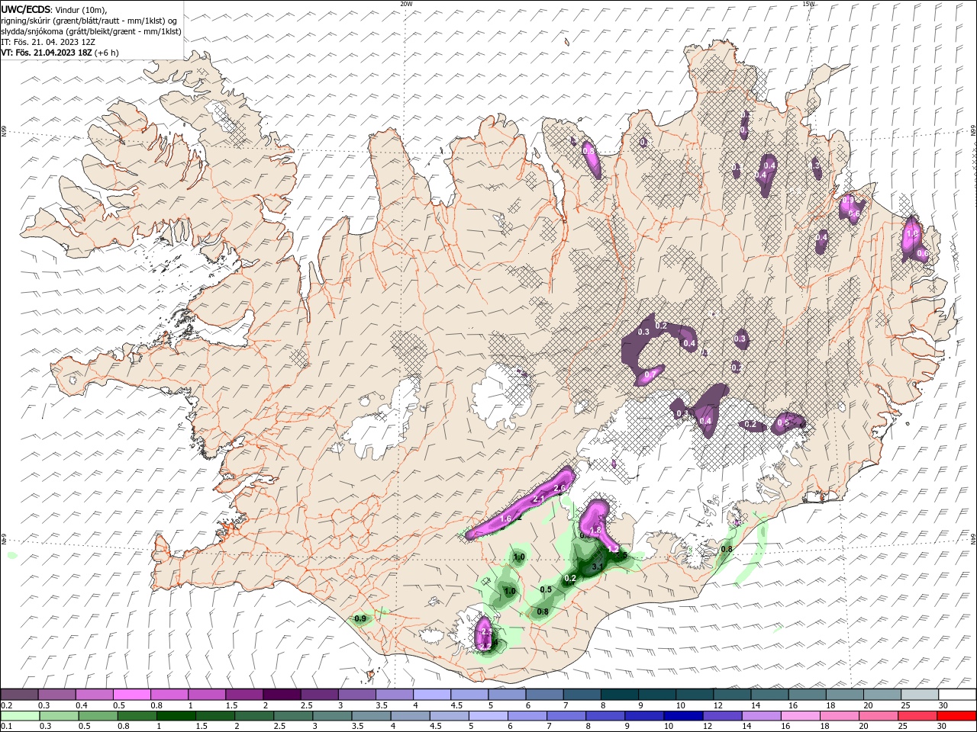Click the 0.9 rain value near the southwest coast
Viewport: 977px width, 732px height.
click(x=360, y=618)
